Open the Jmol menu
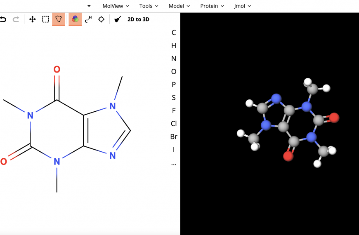 tap(242, 6)
